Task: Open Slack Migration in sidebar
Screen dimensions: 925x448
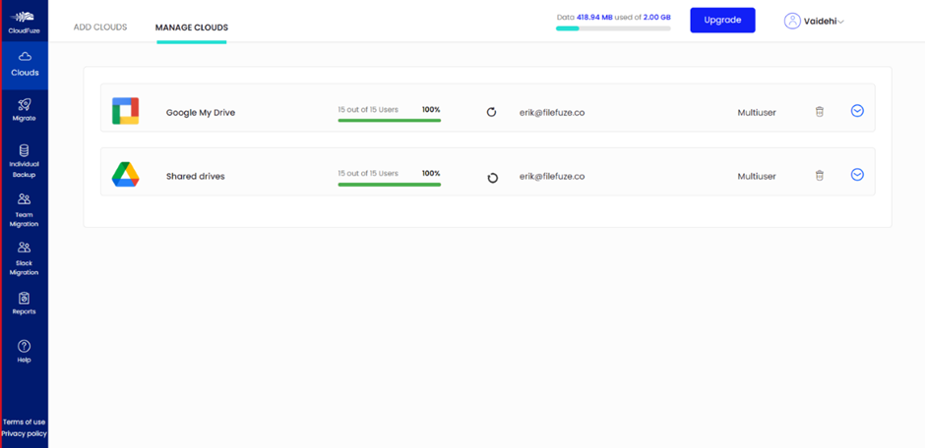Action: coord(24,257)
